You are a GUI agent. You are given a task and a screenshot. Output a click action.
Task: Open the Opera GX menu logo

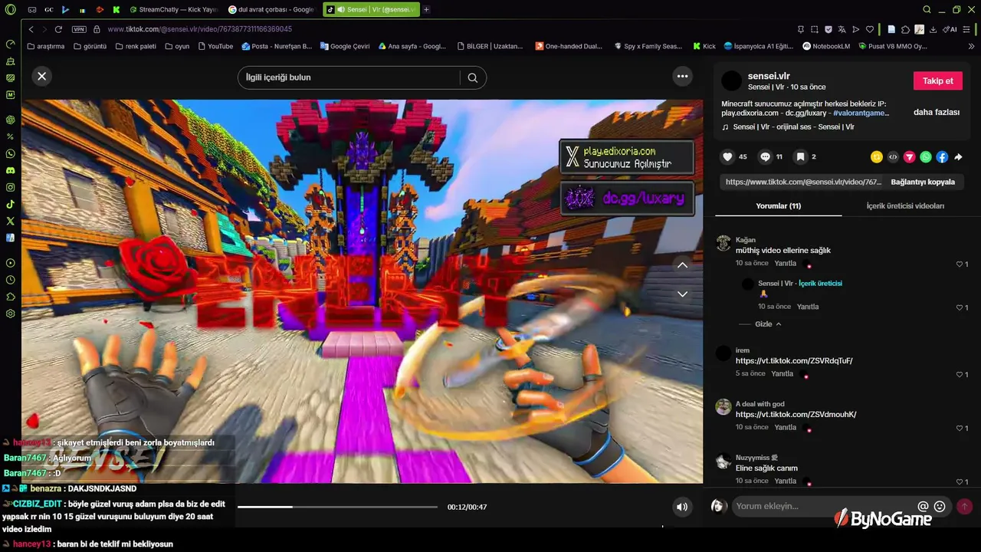pyautogui.click(x=11, y=9)
